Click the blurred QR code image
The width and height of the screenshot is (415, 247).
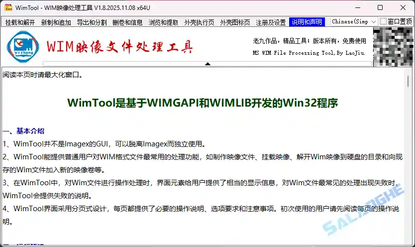tap(393, 47)
